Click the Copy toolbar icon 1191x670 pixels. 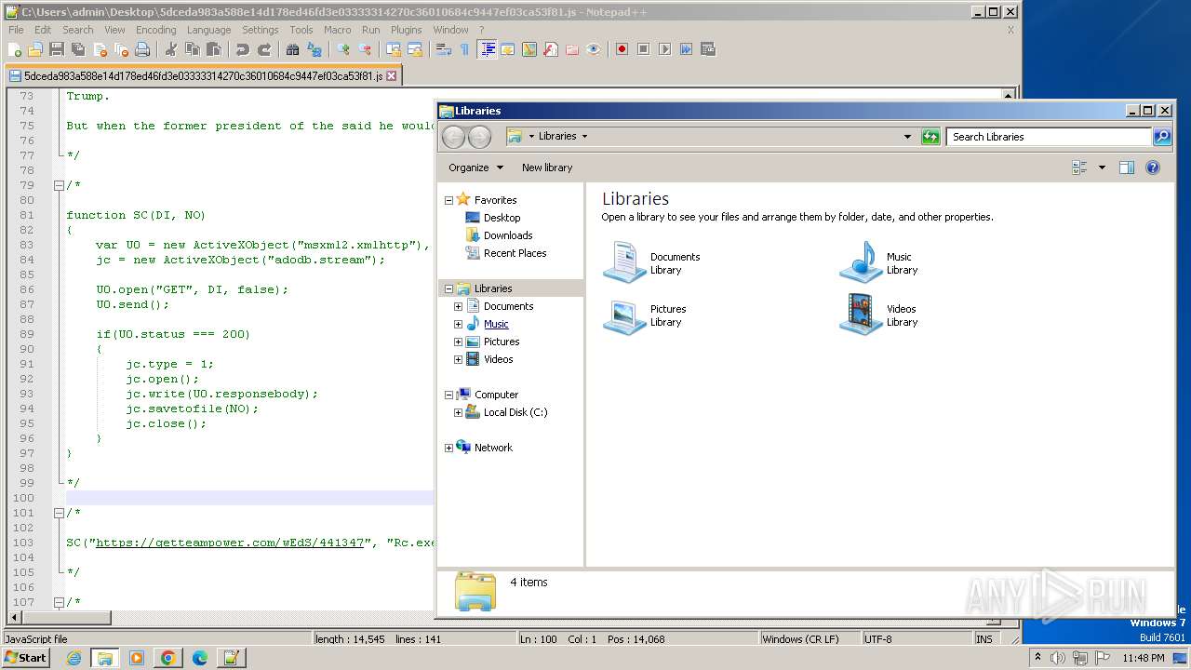(x=191, y=49)
